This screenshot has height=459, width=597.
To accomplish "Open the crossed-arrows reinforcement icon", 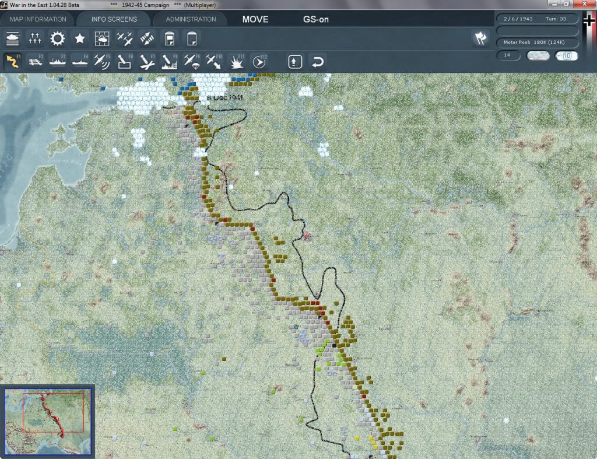I will [x=147, y=39].
